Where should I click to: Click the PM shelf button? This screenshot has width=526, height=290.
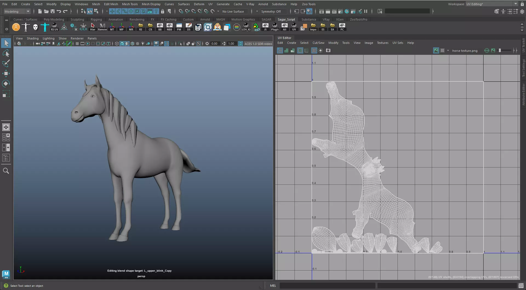pyautogui.click(x=179, y=27)
